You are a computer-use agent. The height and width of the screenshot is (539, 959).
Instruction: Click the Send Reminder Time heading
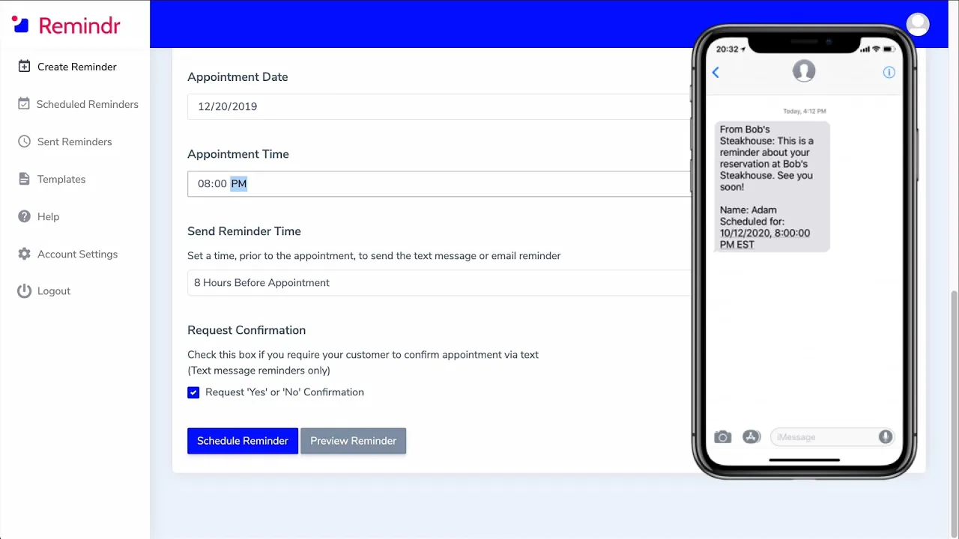point(244,231)
